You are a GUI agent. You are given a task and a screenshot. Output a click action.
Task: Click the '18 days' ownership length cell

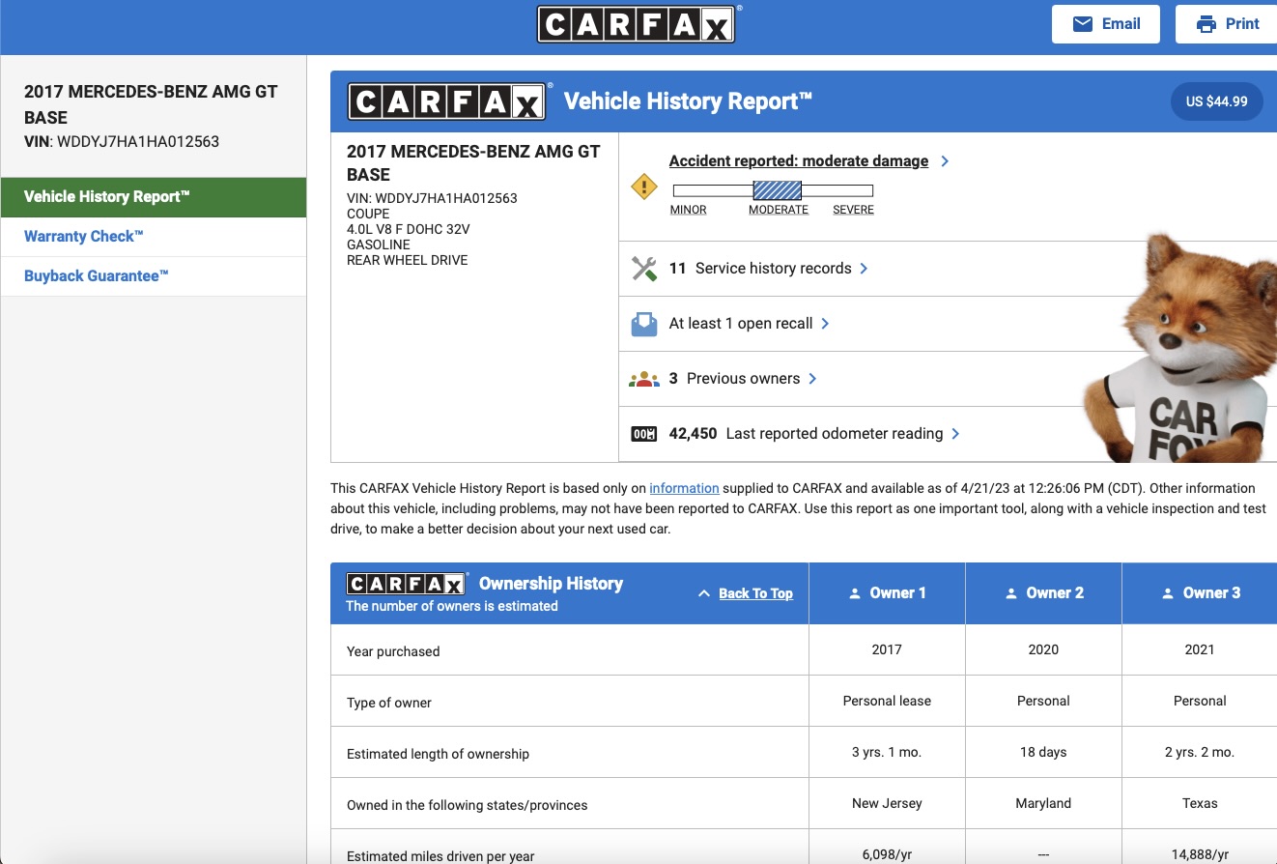coord(1043,752)
